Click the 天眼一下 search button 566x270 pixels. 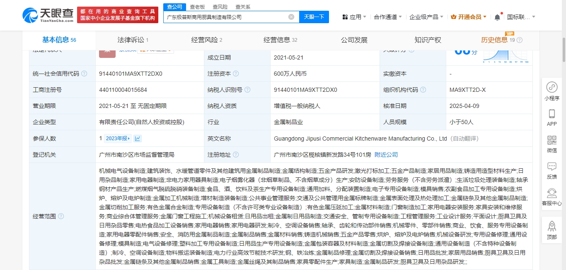coord(314,17)
